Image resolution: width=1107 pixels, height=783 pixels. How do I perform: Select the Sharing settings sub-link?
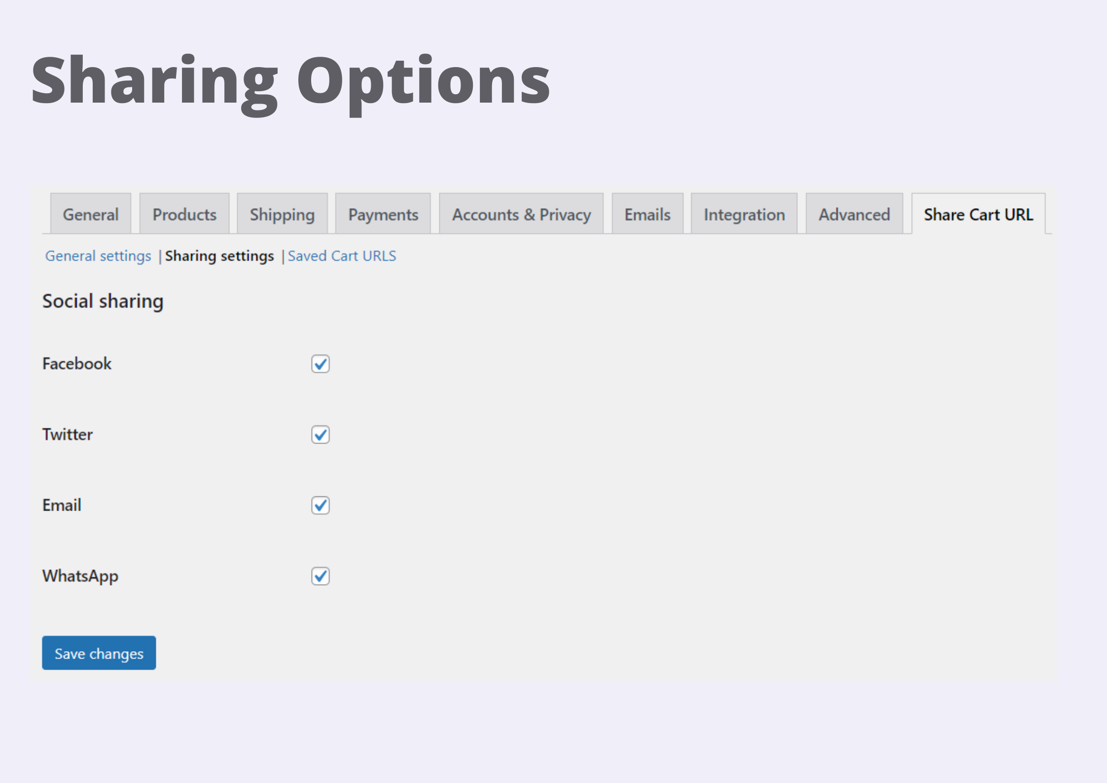coord(220,256)
